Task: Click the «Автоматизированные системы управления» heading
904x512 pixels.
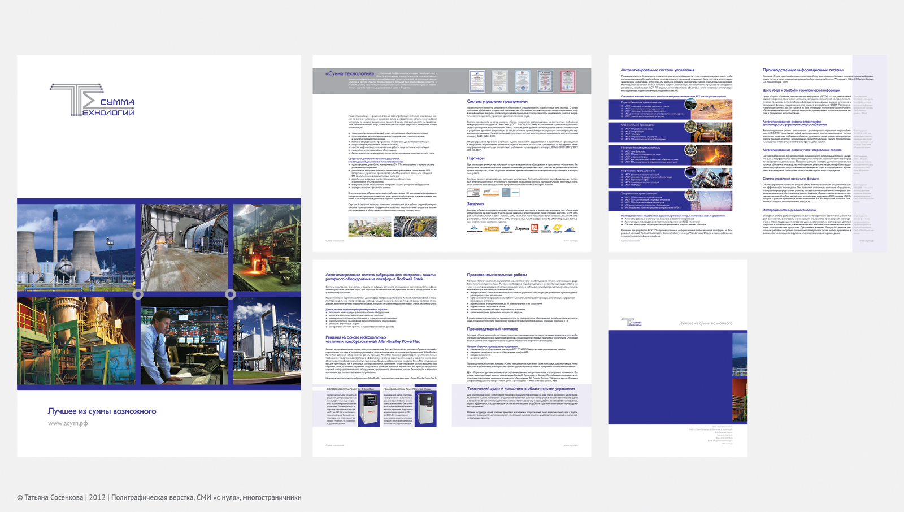Action: [658, 70]
